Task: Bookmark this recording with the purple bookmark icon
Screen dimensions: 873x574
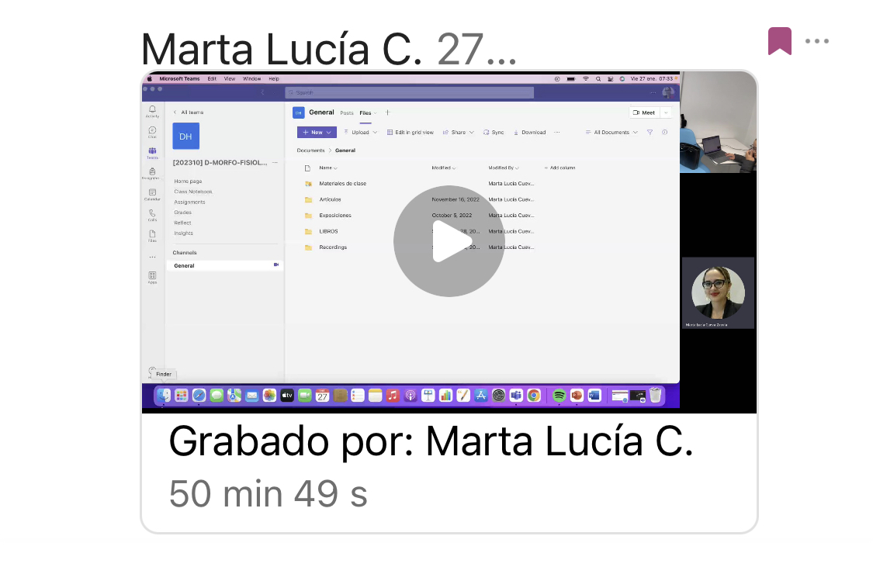Action: click(779, 41)
